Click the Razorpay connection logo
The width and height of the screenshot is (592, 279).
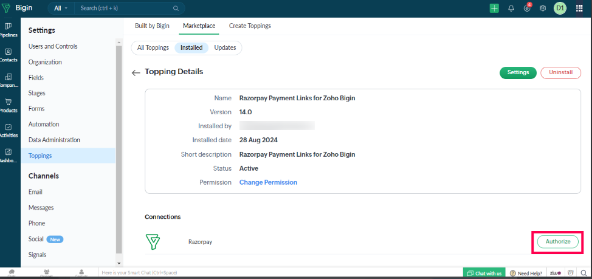[x=153, y=242]
